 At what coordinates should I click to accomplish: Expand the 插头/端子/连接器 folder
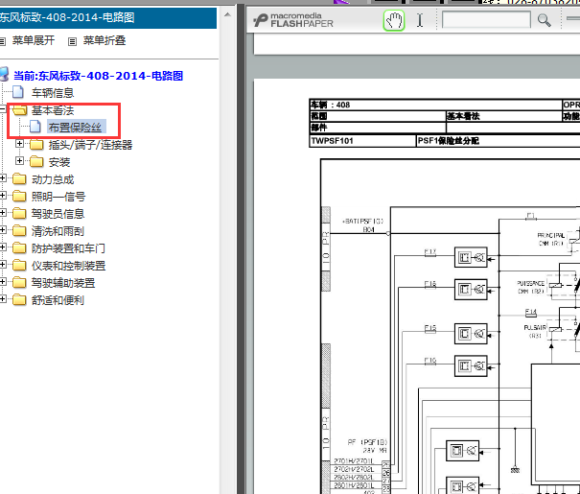pos(19,144)
